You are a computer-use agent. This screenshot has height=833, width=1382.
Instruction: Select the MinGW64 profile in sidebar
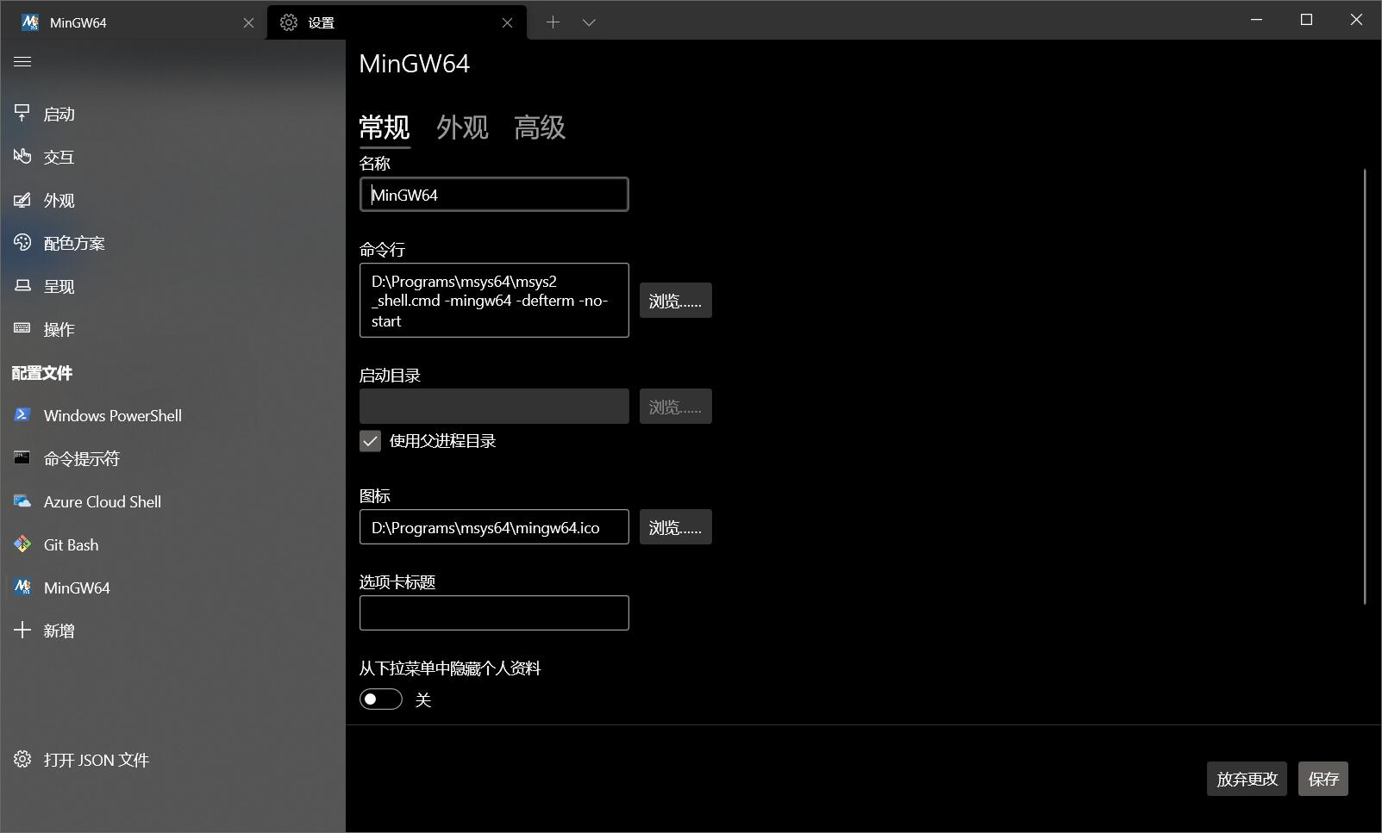(172, 587)
